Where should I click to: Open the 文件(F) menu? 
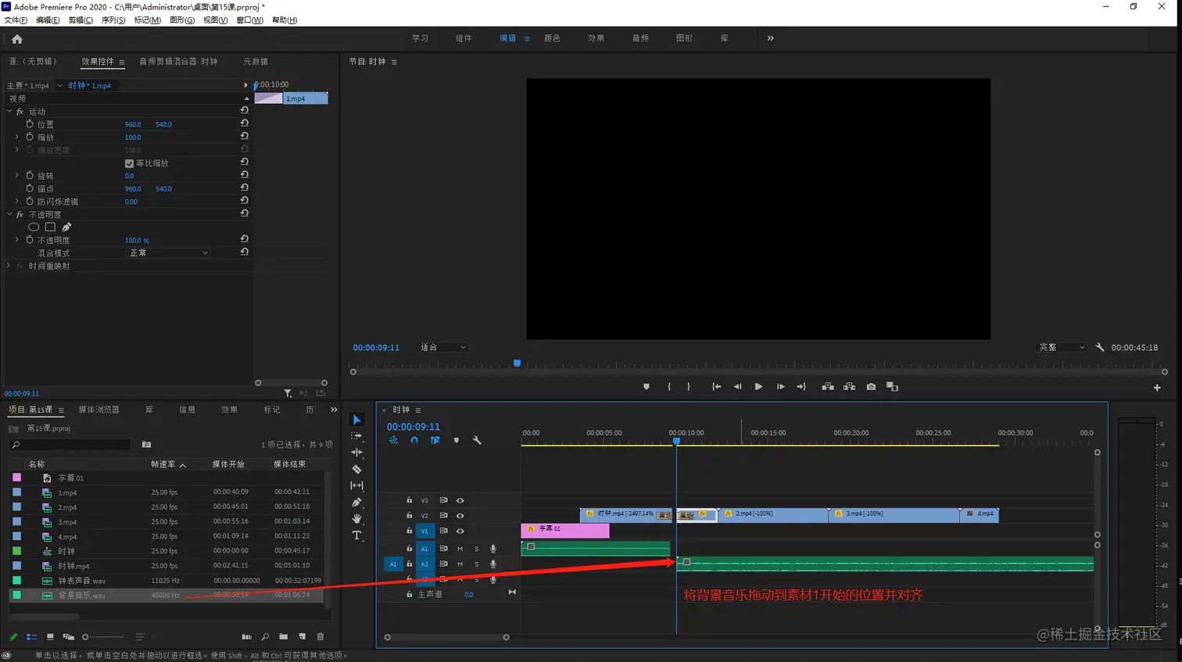click(16, 20)
